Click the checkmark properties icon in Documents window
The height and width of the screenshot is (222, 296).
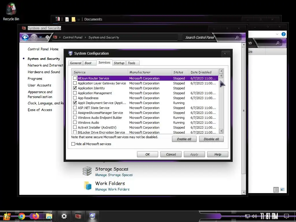[67, 19]
